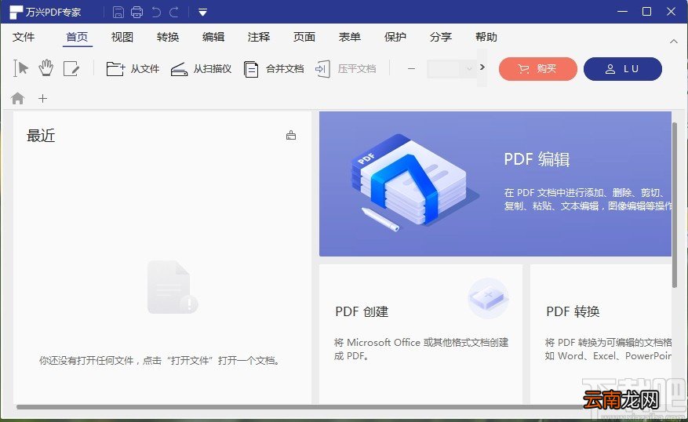Switch to the 保护 tab
Screen dimensions: 688x422
[x=395, y=37]
